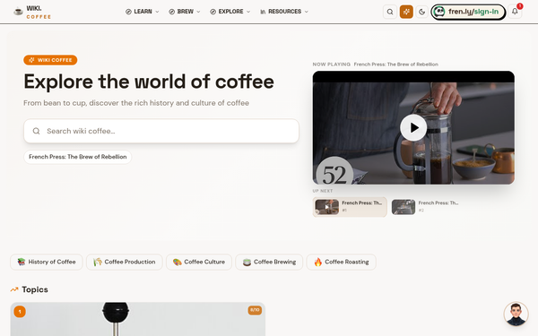This screenshot has width=538, height=336.
Task: Click the orange Wiki Coffee badge
Action: click(x=50, y=60)
